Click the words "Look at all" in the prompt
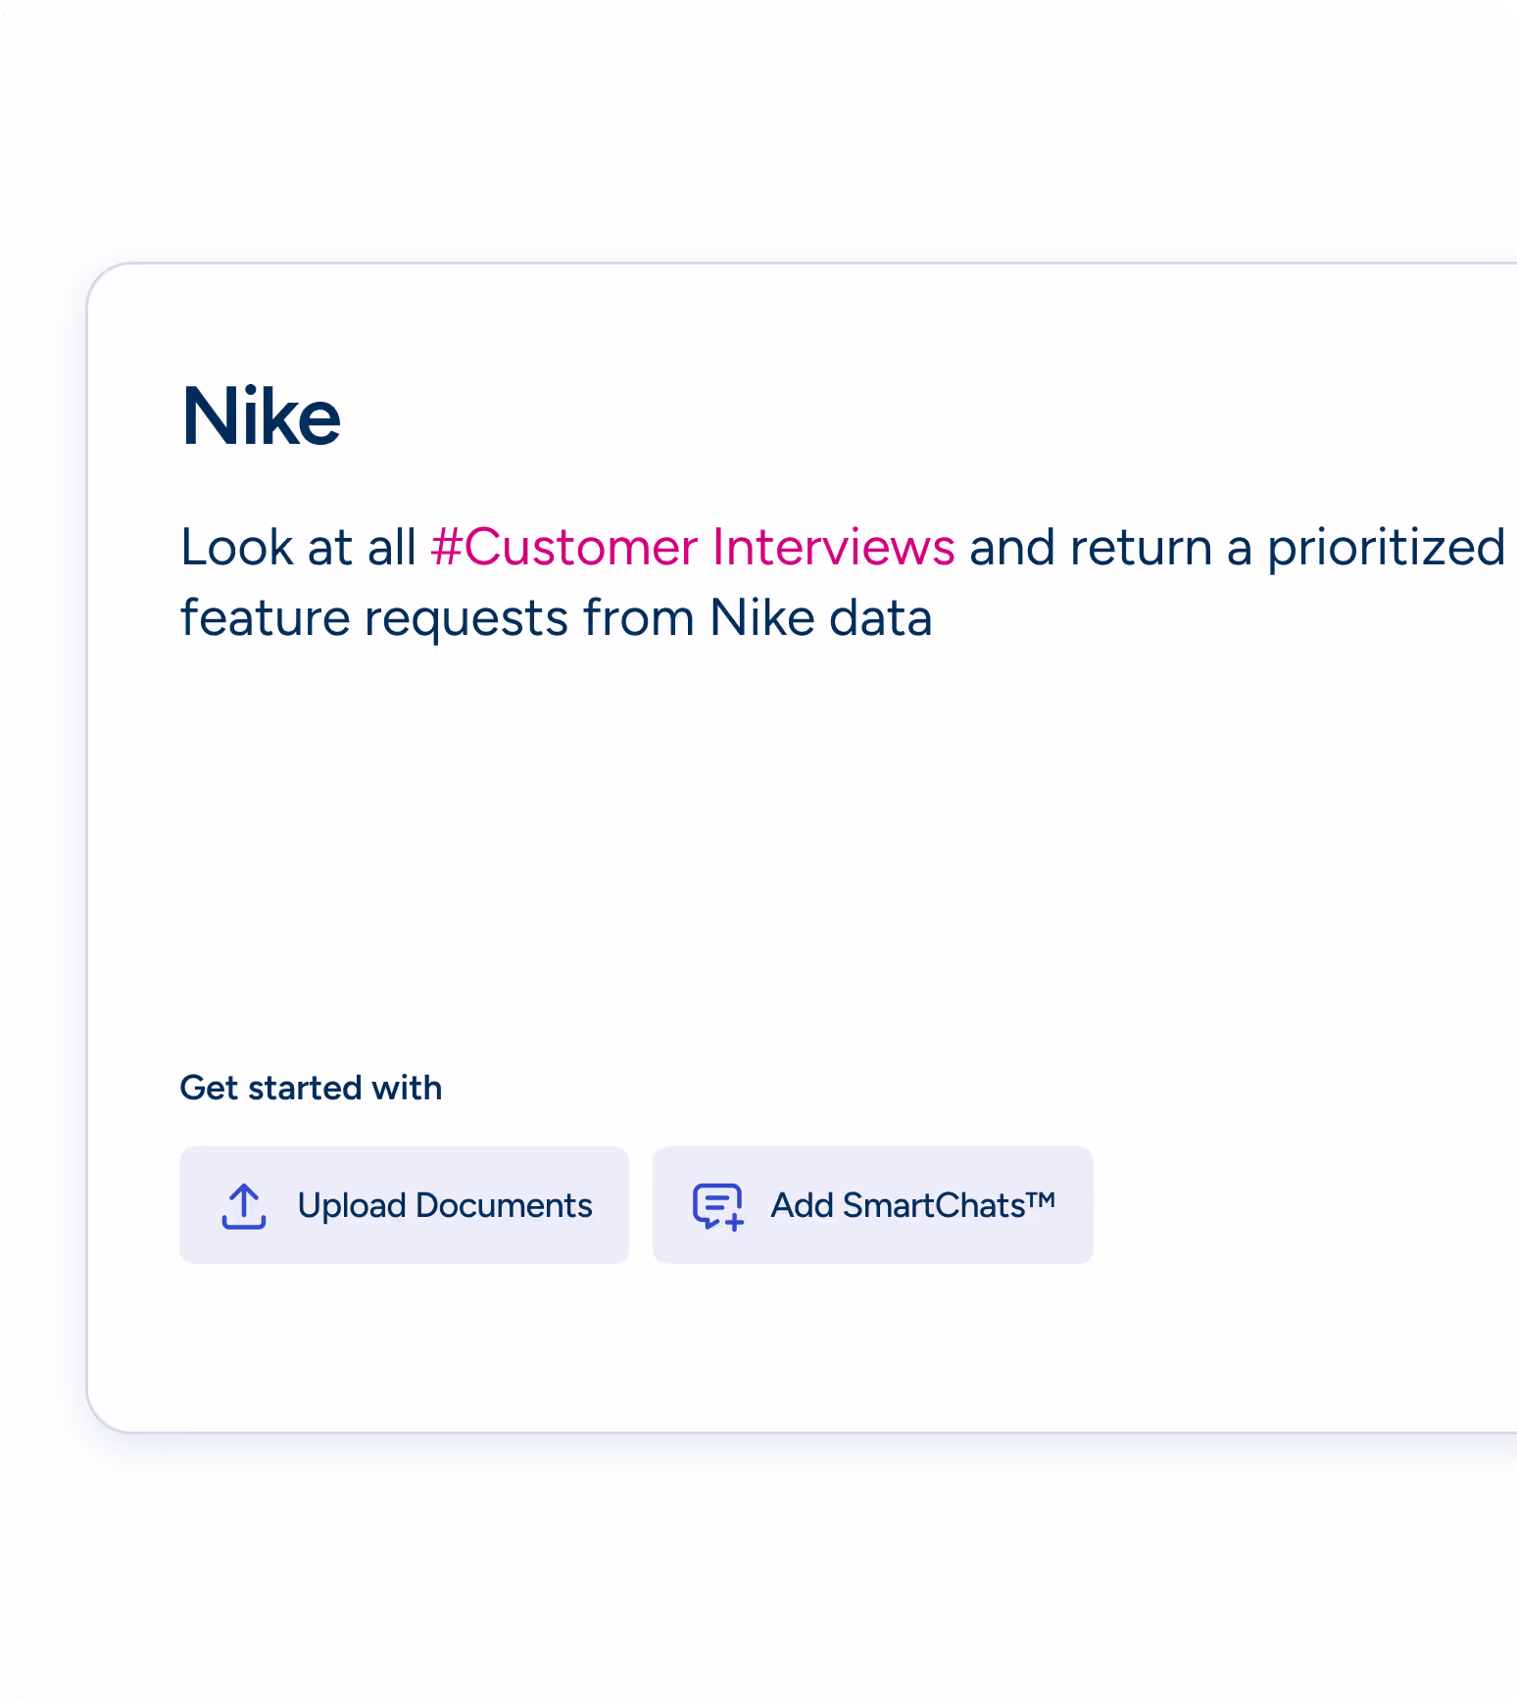 tap(299, 547)
